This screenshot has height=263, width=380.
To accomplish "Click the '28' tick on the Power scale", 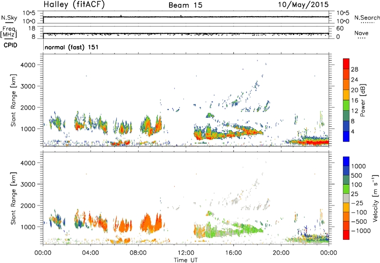I will pos(354,69).
